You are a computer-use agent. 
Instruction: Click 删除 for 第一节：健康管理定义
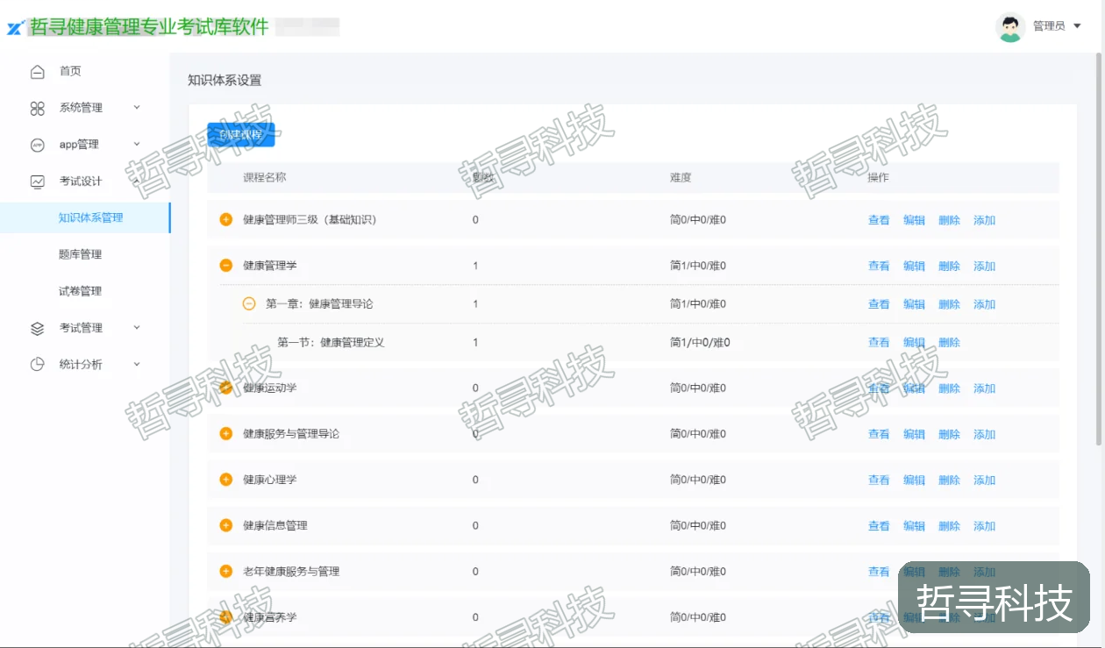tap(949, 343)
